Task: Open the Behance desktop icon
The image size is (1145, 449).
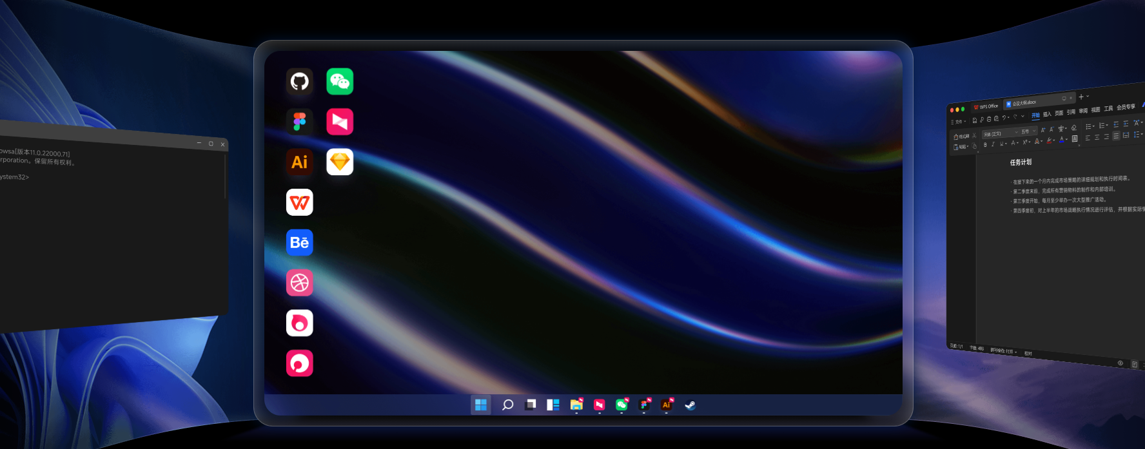Action: [x=299, y=243]
